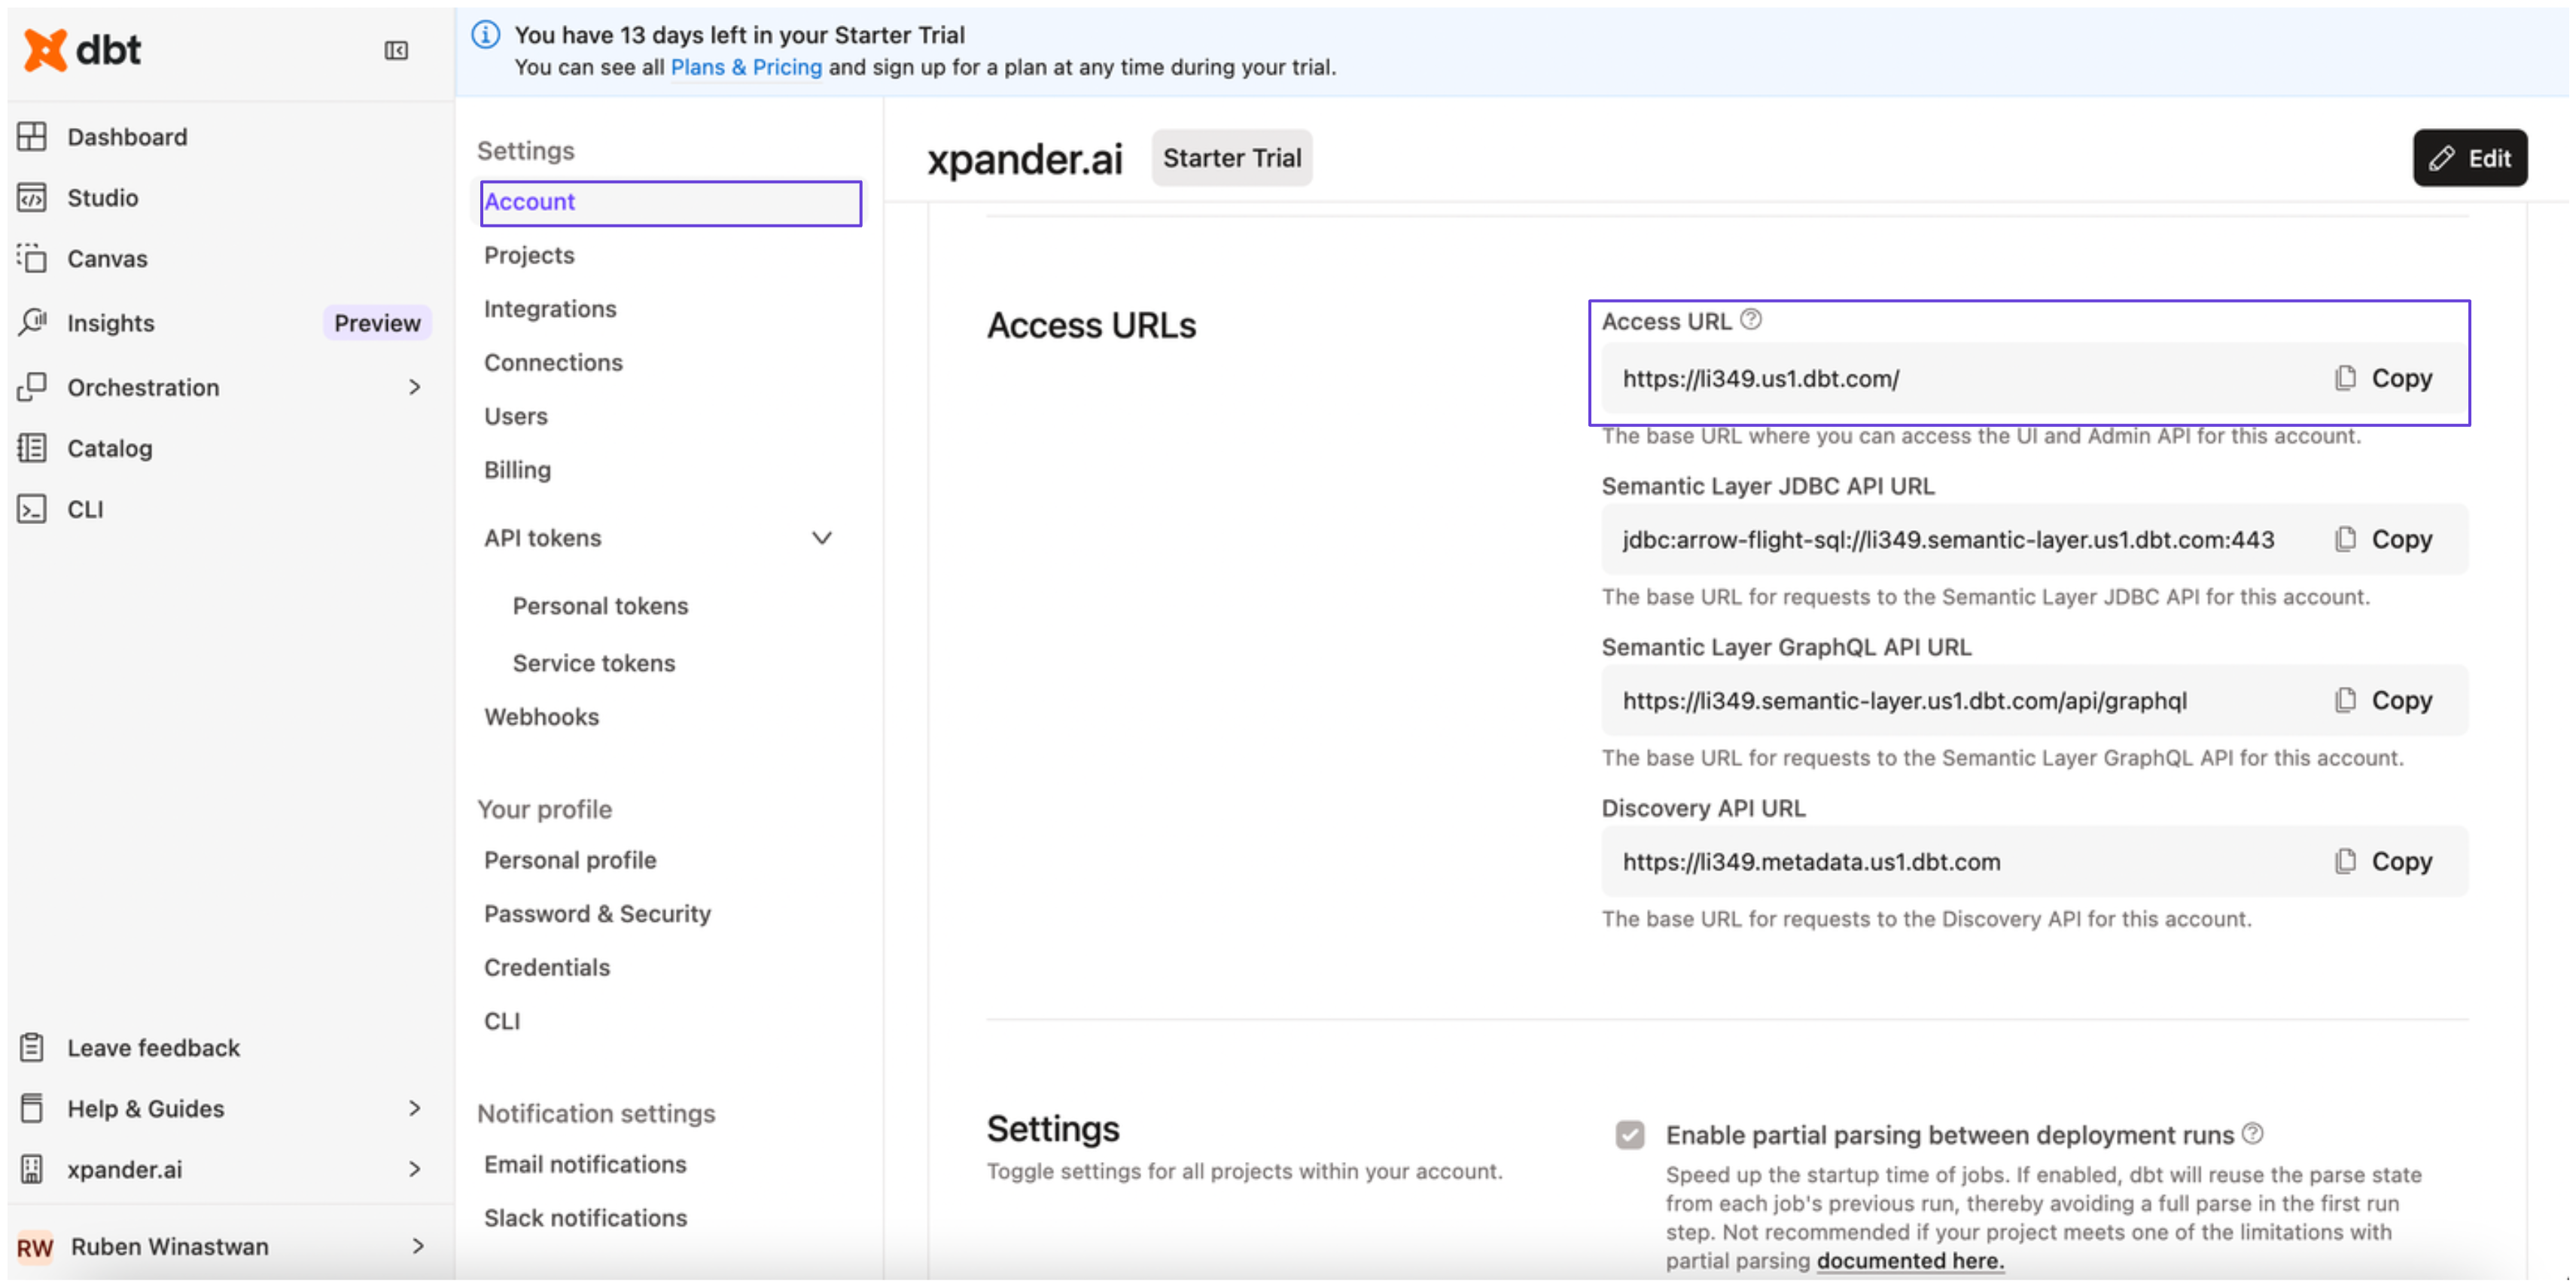Open the Catalog icon in the sidebar
The width and height of the screenshot is (2576, 1287).
point(32,447)
